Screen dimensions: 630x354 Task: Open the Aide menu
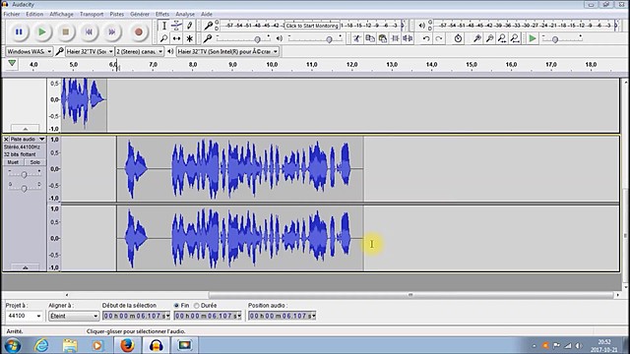[207, 14]
